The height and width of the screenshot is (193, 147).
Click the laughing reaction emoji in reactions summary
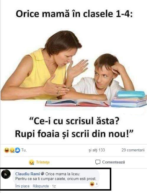[7, 150]
